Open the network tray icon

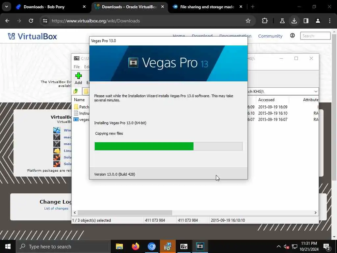[x=295, y=246]
